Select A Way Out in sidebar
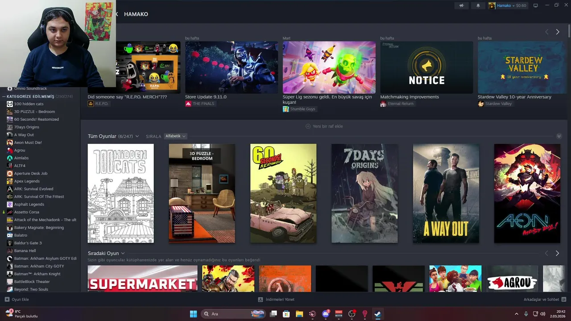Image resolution: width=571 pixels, height=321 pixels. (24, 135)
